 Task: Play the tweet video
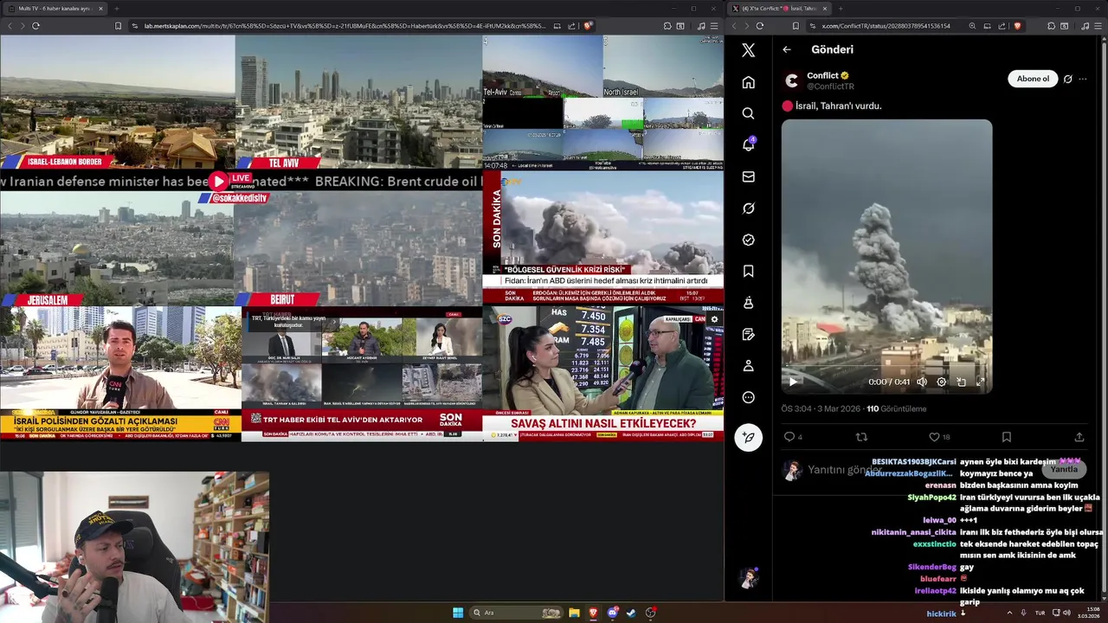tap(793, 382)
